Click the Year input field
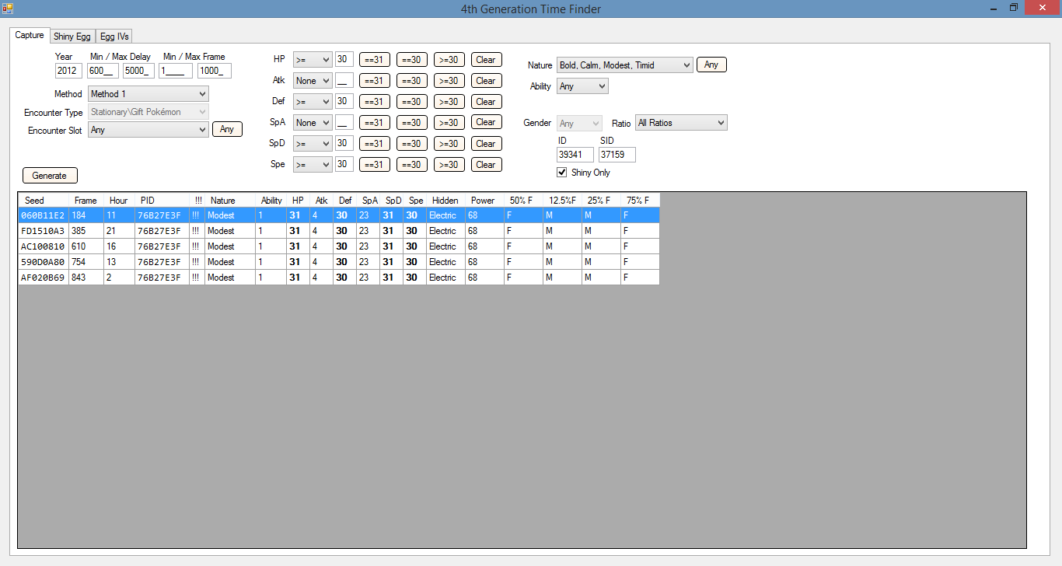Screen dimensions: 1062x566 (68, 71)
